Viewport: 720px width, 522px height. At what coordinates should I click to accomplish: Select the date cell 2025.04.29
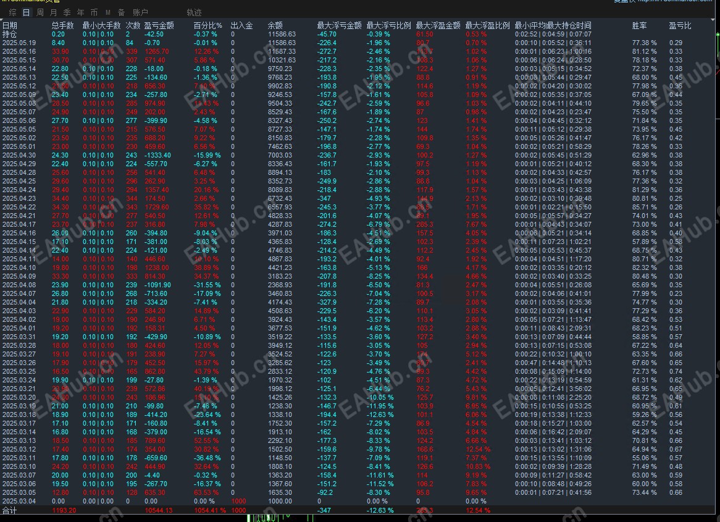[19, 164]
